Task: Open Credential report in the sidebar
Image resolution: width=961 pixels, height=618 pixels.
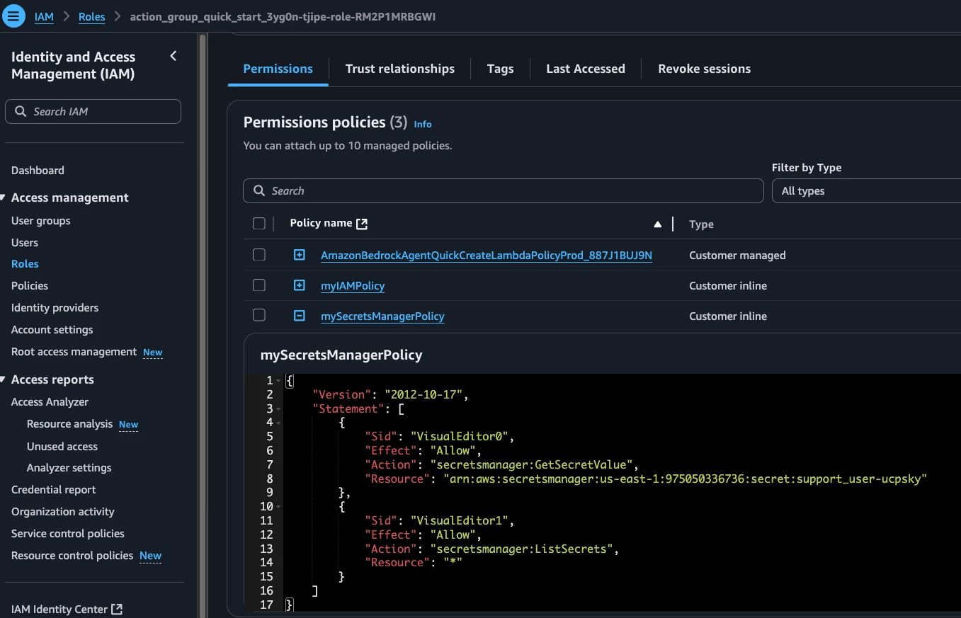Action: coord(53,489)
